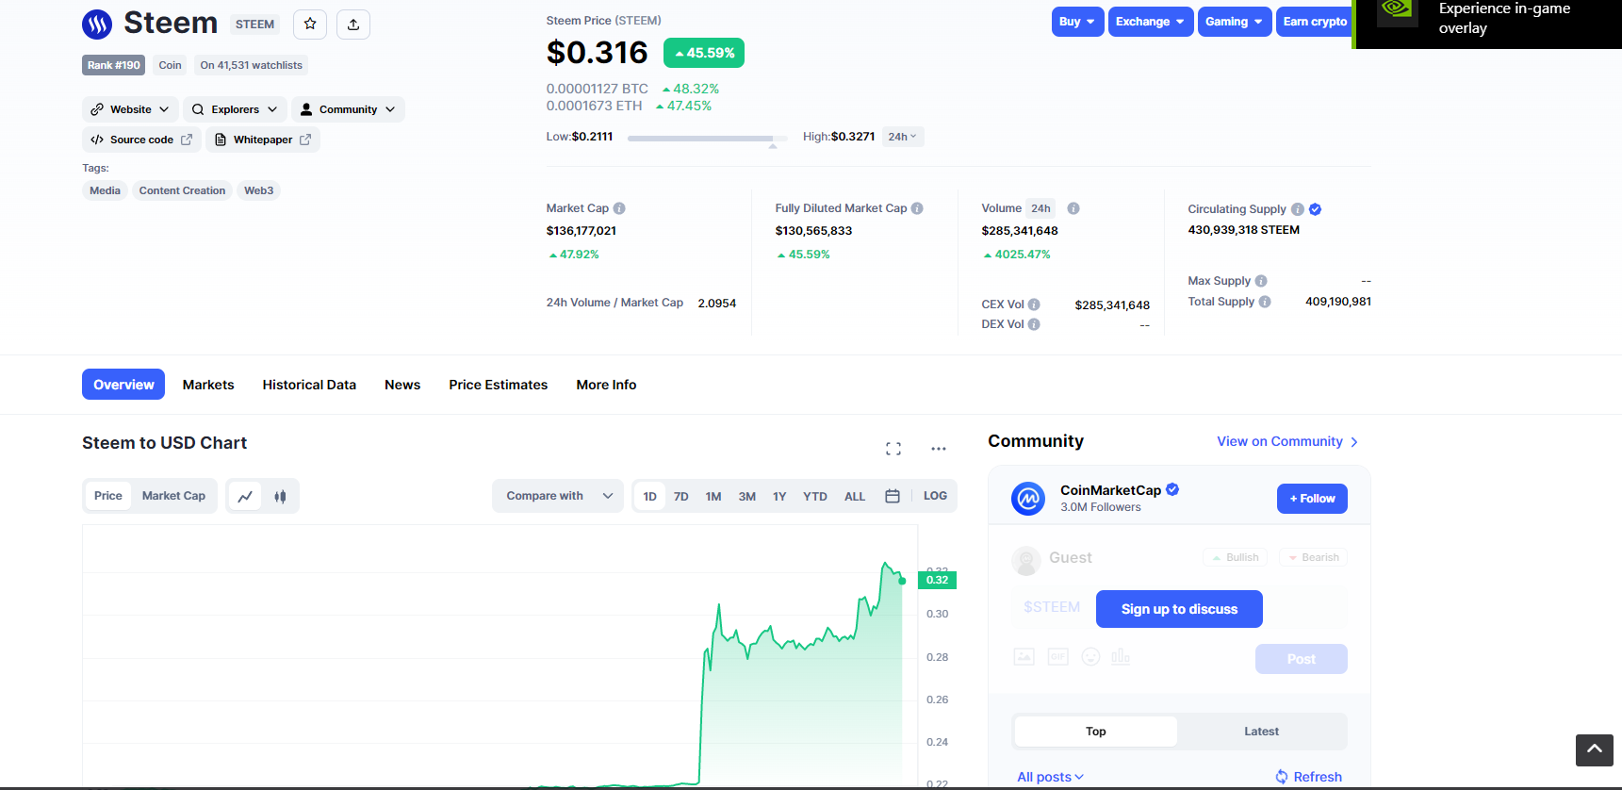Viewport: 1622px width, 790px height.
Task: Open the Buy dropdown
Action: [1077, 22]
